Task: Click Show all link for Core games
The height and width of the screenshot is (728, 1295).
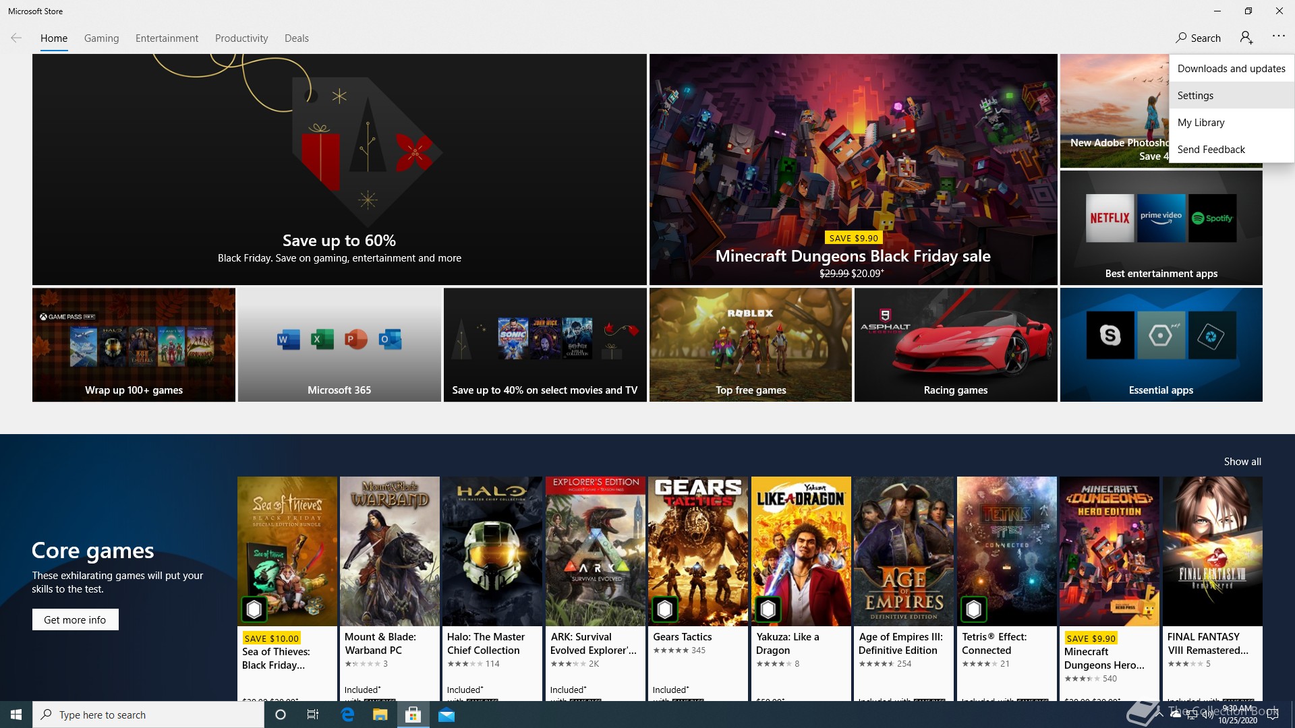Action: click(x=1242, y=462)
